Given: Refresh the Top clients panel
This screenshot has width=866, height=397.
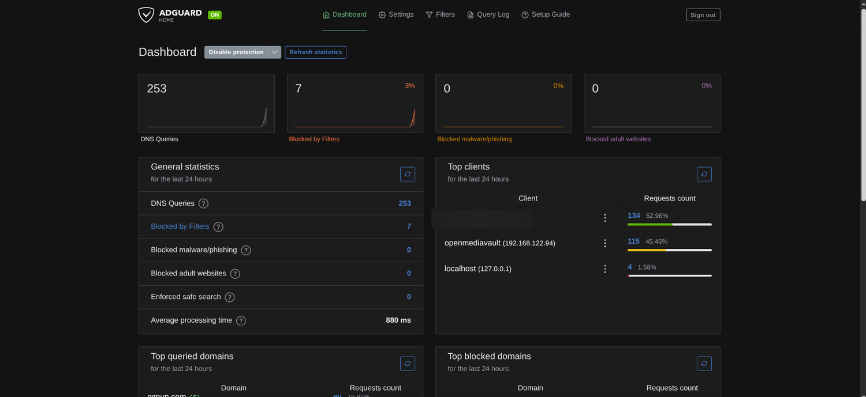Looking at the screenshot, I should (704, 174).
